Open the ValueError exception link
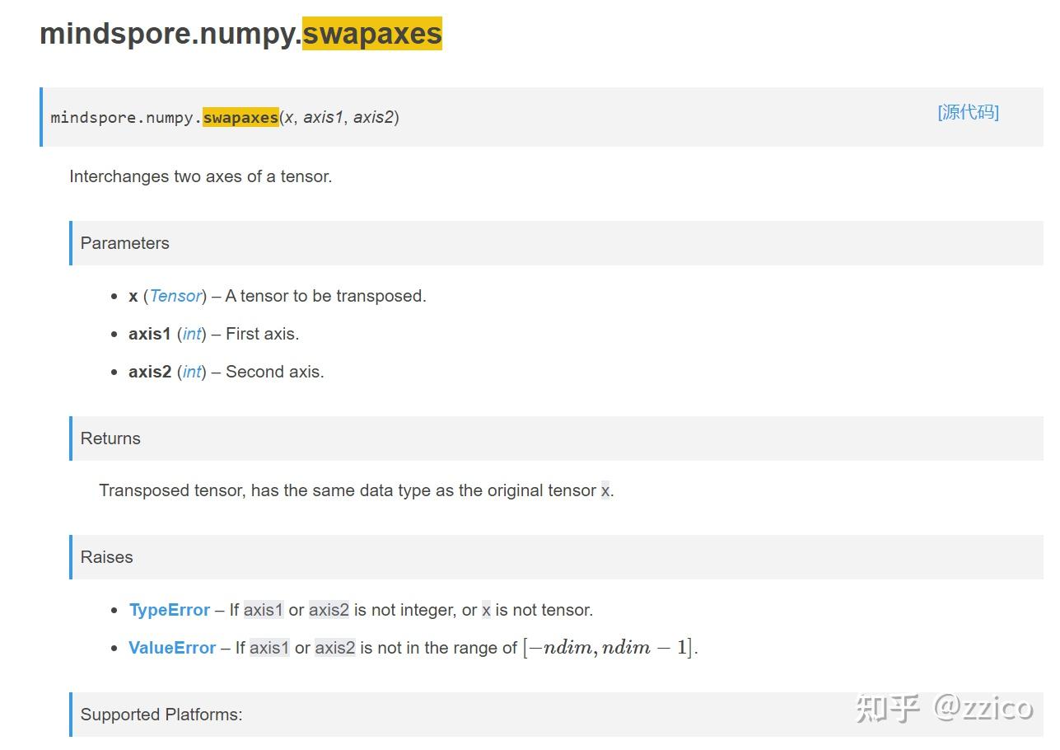1060x750 pixels. (172, 648)
